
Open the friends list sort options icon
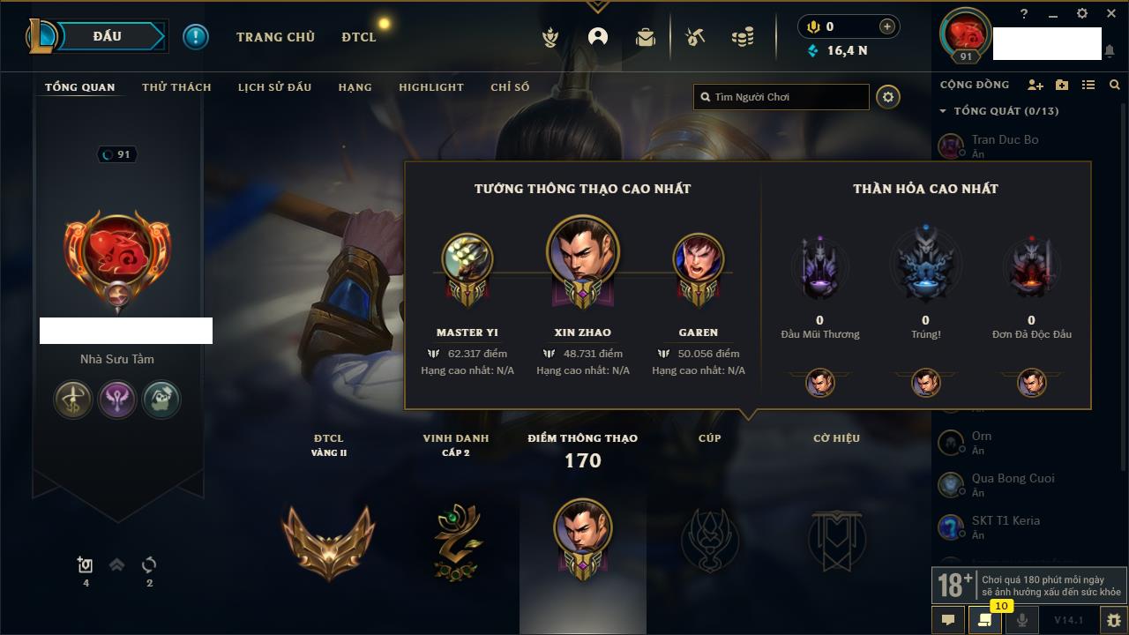point(1088,85)
